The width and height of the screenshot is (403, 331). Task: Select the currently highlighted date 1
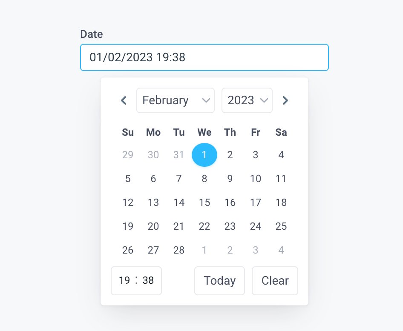pos(204,155)
